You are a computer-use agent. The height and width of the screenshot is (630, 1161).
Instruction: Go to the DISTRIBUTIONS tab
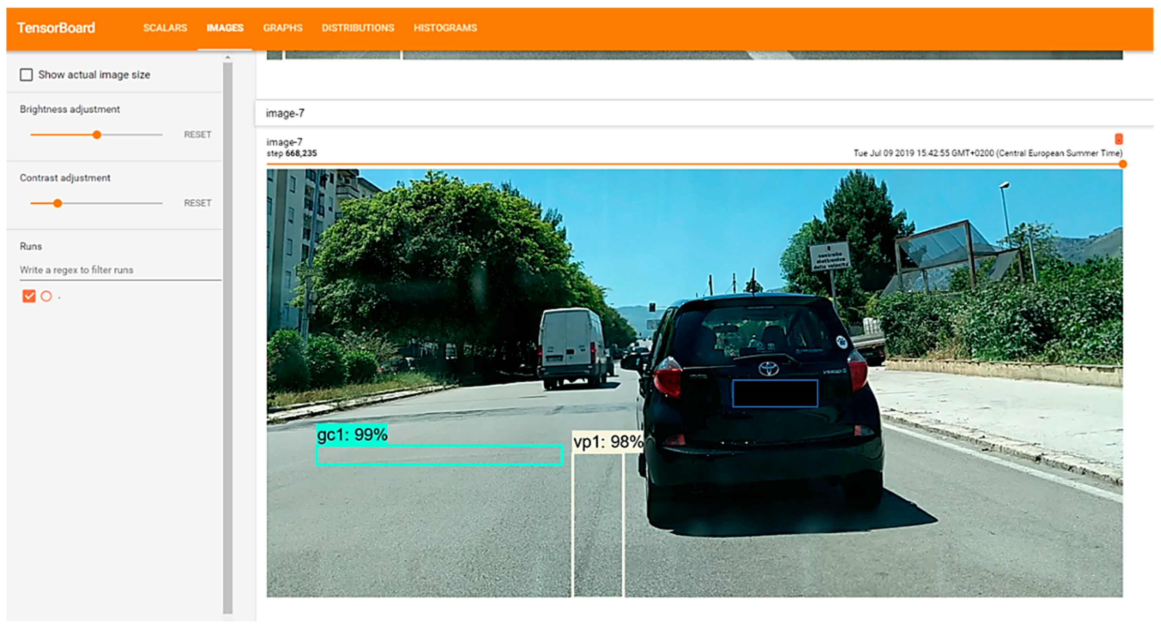(358, 28)
